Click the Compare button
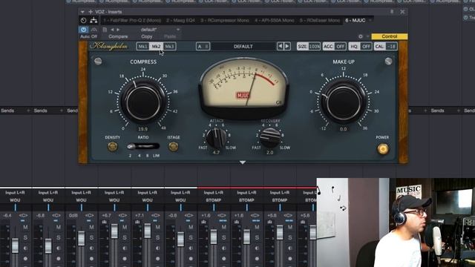 (x=118, y=36)
